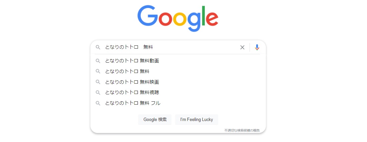Clear the search text with the X icon
Viewport: 367px width, 142px height.
point(242,47)
